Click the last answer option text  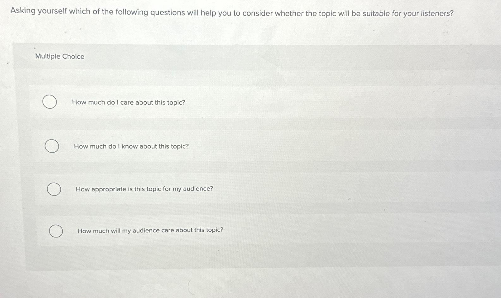(x=150, y=230)
